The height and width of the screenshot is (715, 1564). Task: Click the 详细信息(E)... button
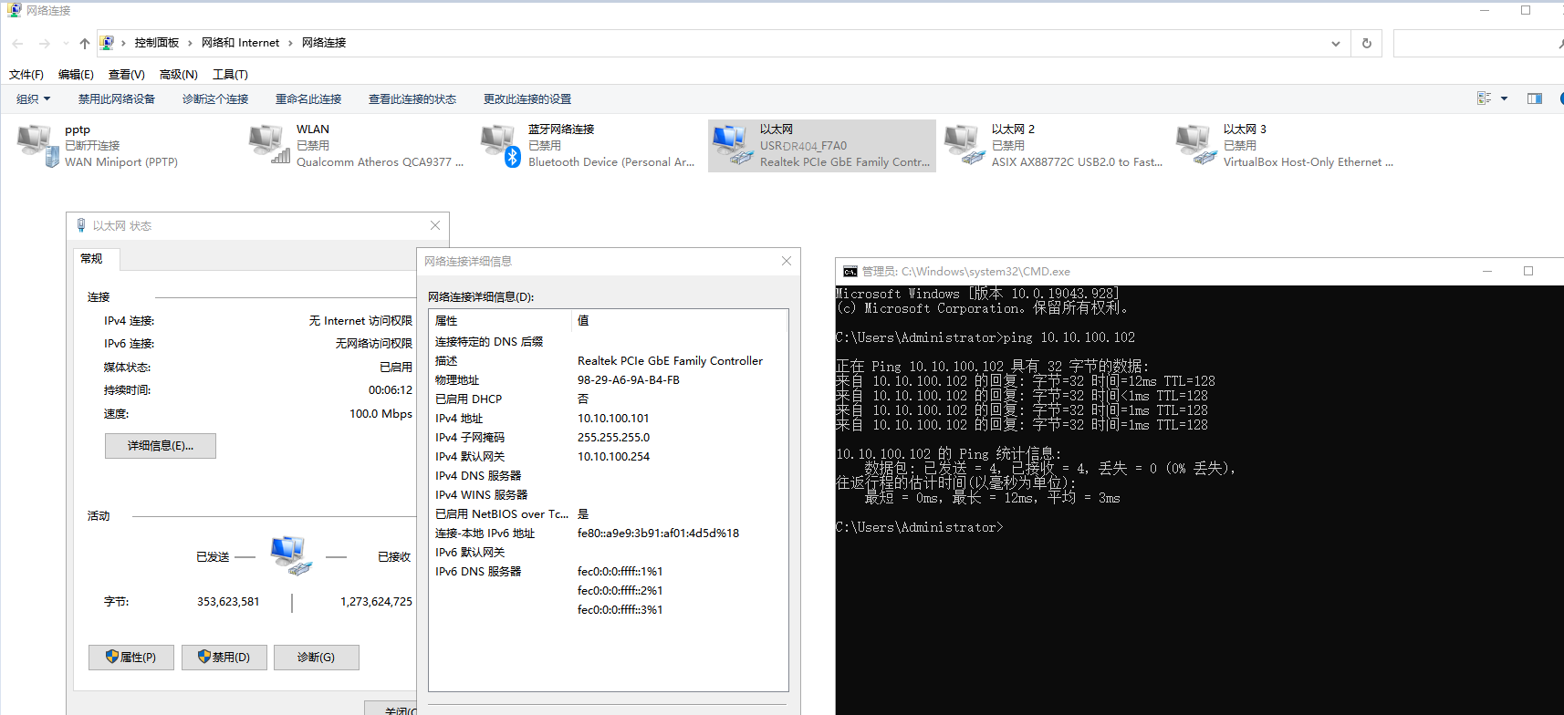(161, 446)
